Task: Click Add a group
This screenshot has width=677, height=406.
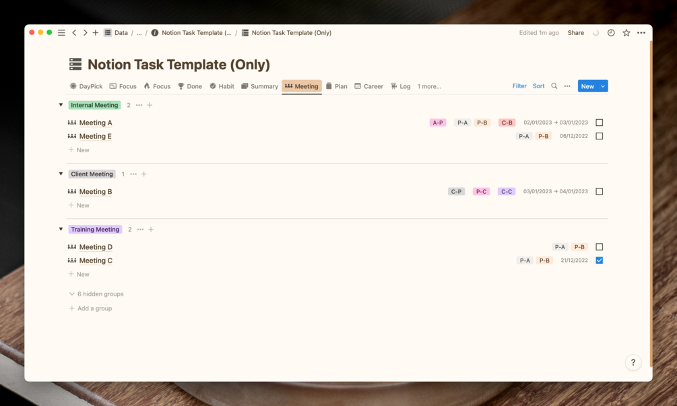Action: 91,308
